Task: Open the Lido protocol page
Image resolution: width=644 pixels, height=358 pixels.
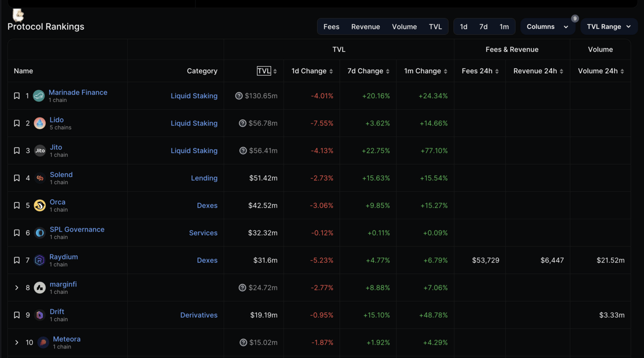Action: tap(56, 119)
